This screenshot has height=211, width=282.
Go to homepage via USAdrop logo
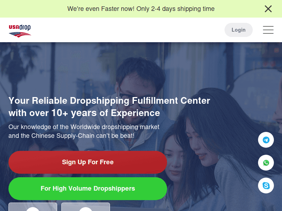click(x=20, y=31)
